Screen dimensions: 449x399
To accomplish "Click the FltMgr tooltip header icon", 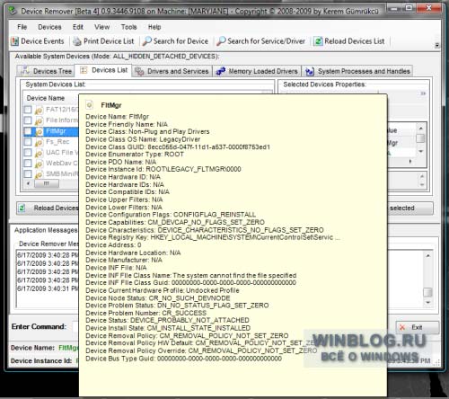I will pos(89,104).
